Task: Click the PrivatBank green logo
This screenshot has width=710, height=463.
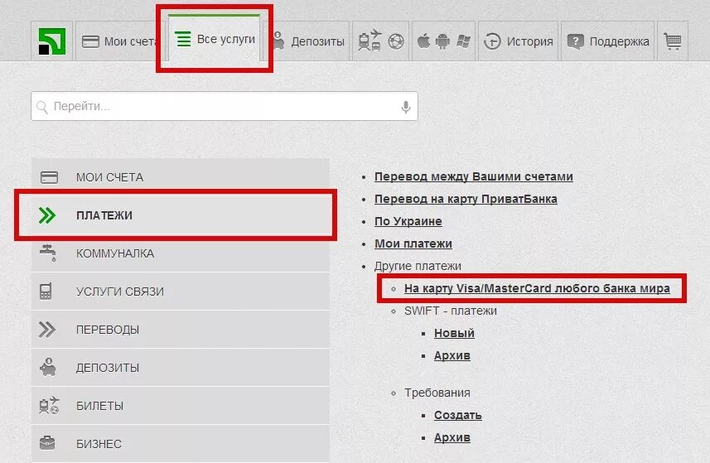Action: [51, 41]
